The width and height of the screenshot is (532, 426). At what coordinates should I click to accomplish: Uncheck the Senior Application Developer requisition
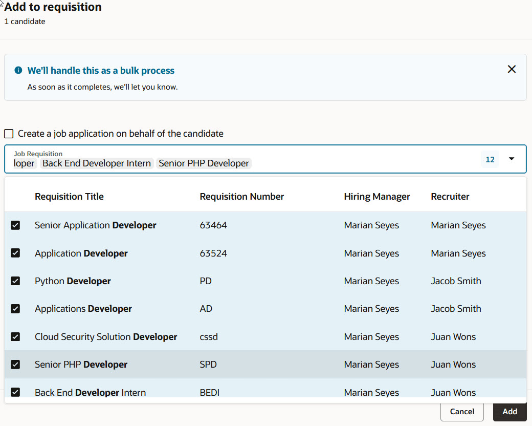pos(15,225)
